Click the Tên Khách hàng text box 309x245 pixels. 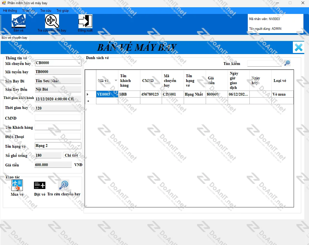pos(58,127)
